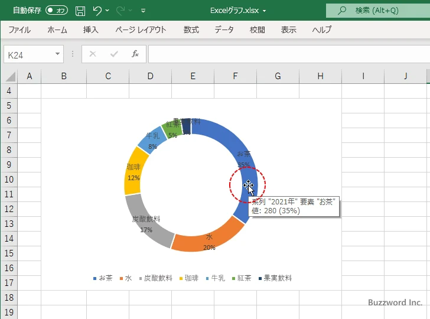Select column B header
Screen dimensions: 430x319
coord(64,76)
